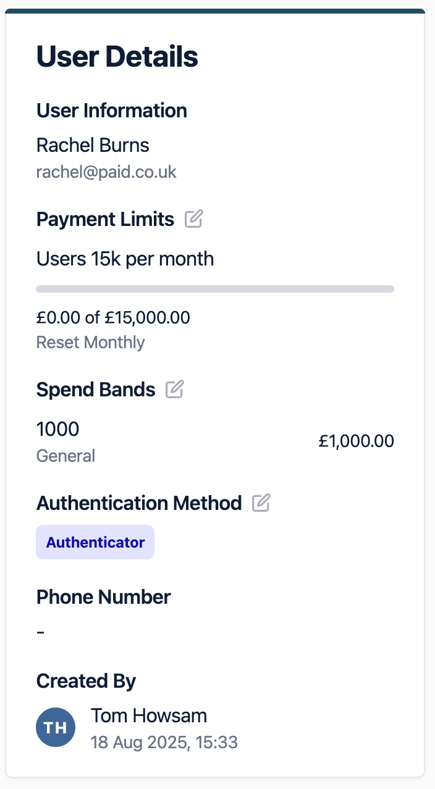Image resolution: width=435 pixels, height=789 pixels.
Task: Click the 18 Aug 2025, 15:33 timestamp
Action: pyautogui.click(x=164, y=741)
